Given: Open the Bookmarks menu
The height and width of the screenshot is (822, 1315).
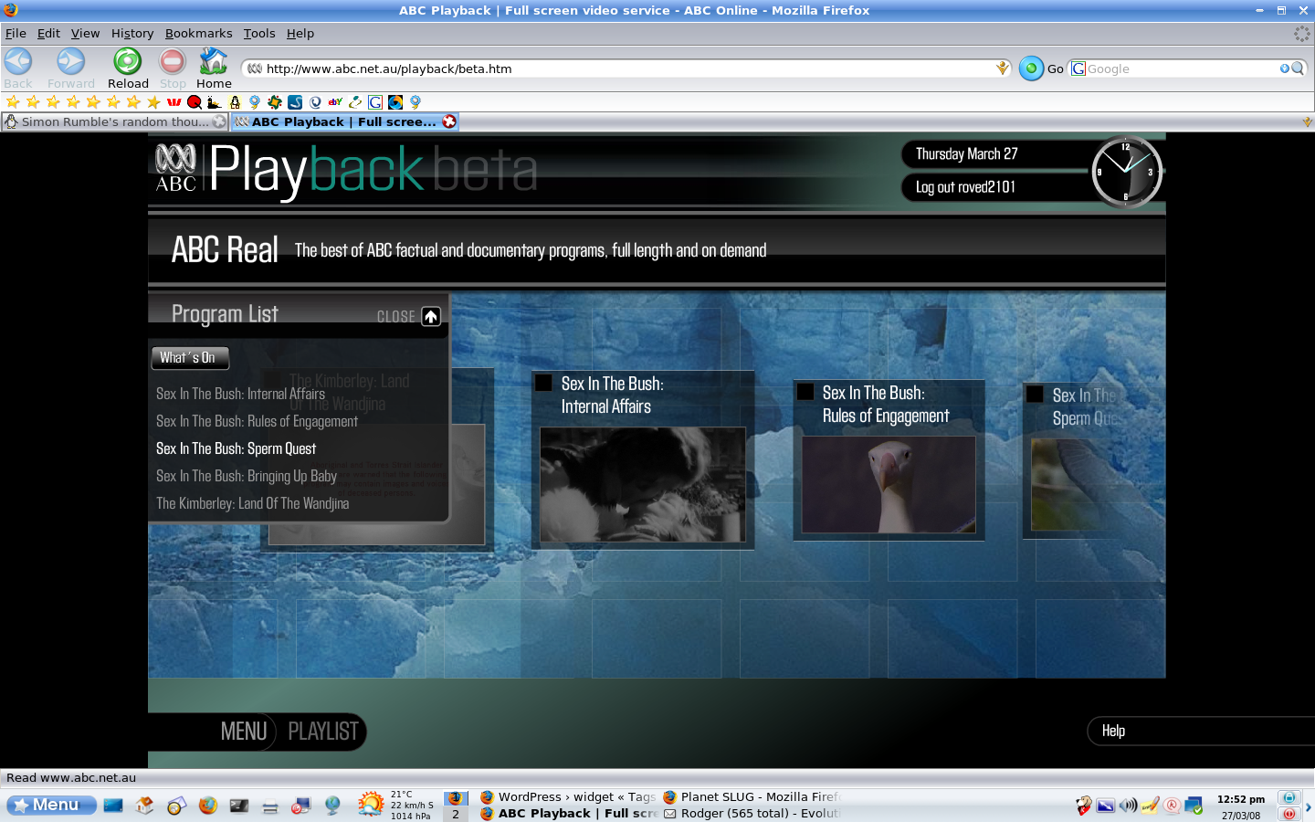Looking at the screenshot, I should pos(198,33).
